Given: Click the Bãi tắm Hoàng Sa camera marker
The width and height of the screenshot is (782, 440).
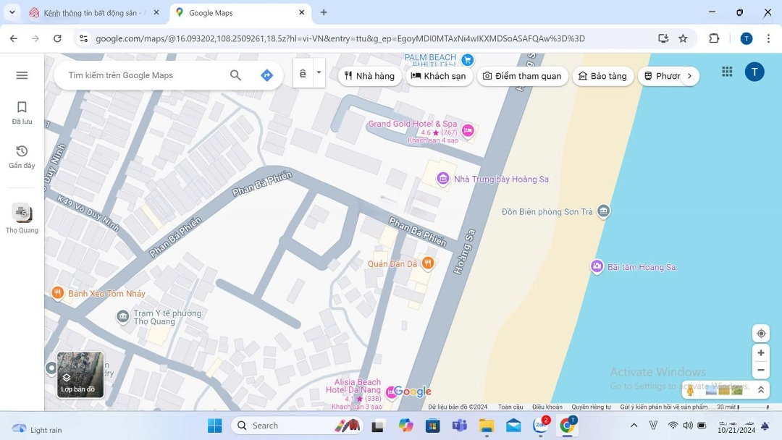Looking at the screenshot, I should point(597,266).
